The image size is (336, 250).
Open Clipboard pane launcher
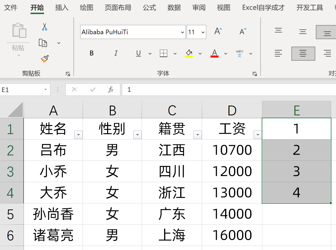pyautogui.click(x=68, y=74)
